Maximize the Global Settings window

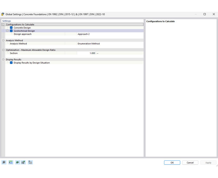point(205,14)
